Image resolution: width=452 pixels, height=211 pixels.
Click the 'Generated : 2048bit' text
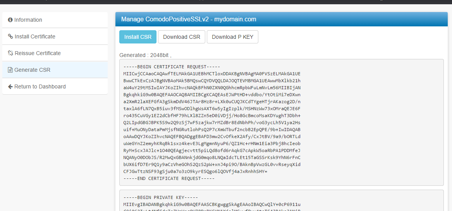(x=145, y=55)
